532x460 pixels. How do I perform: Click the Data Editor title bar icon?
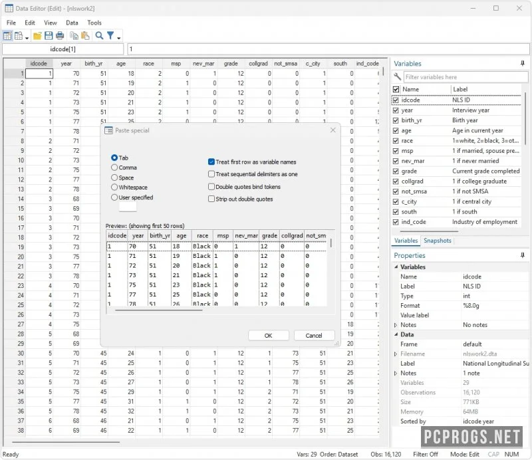9,9
